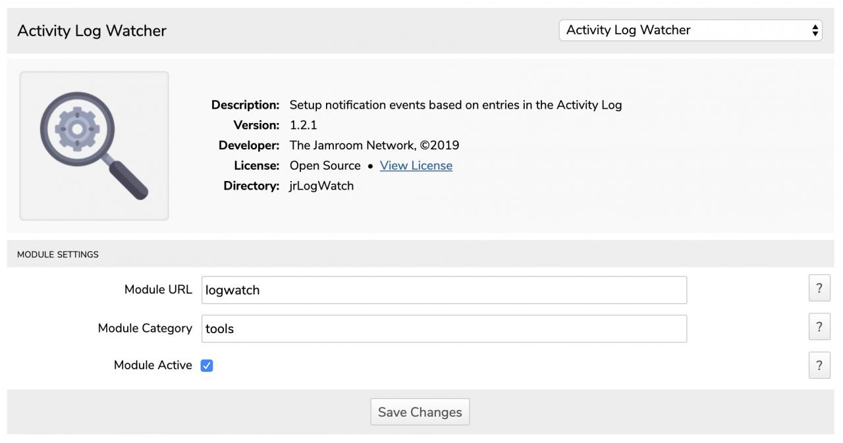This screenshot has width=843, height=443.
Task: Click the Module Settings section header
Action: click(58, 255)
